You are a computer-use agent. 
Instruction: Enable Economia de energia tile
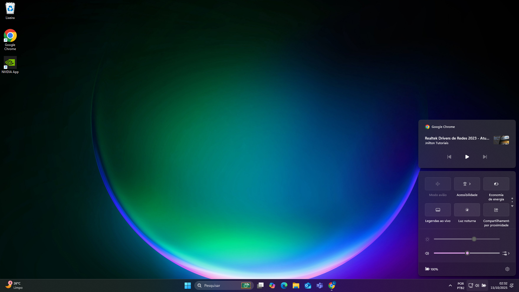click(496, 184)
